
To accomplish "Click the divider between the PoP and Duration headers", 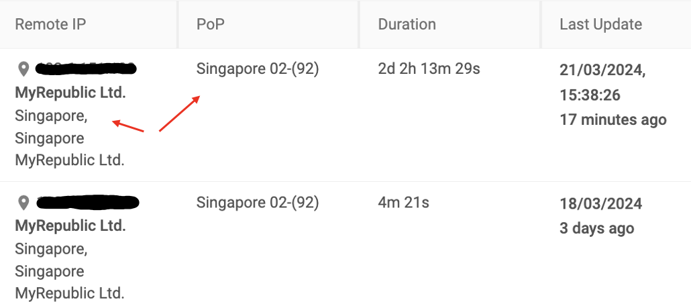I will click(359, 24).
